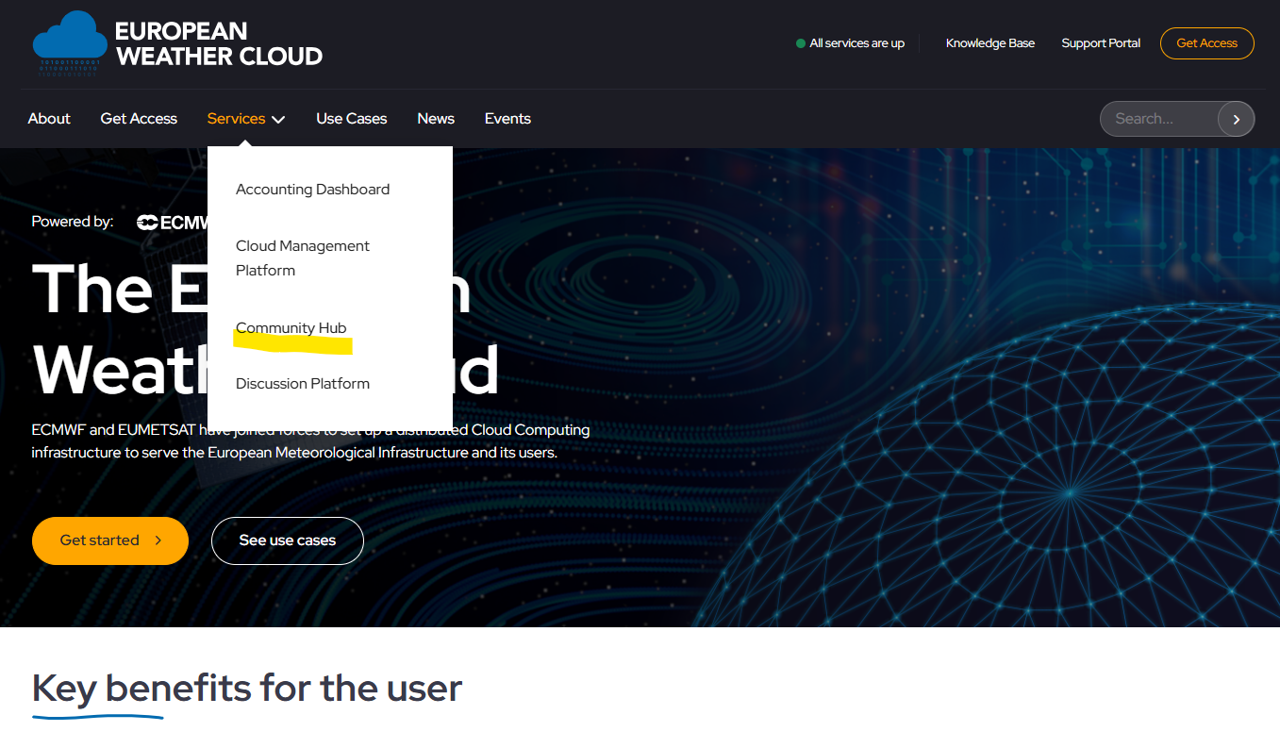Click the European Weather Cloud logo
Screen dimensions: 1280x748
(x=177, y=43)
